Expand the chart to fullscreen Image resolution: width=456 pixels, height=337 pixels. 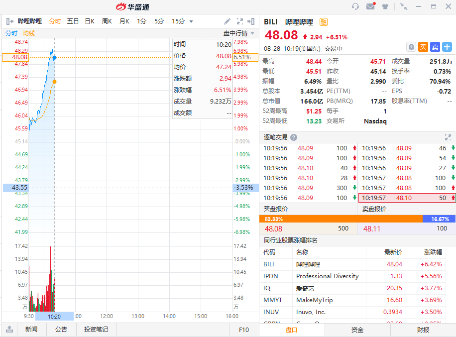tap(239, 21)
